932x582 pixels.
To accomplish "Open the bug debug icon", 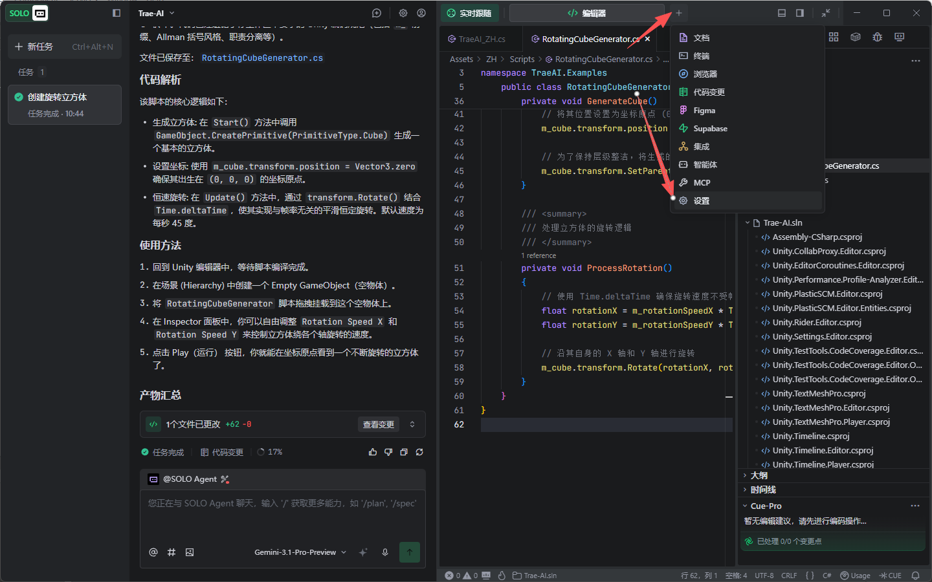I will pyautogui.click(x=878, y=38).
